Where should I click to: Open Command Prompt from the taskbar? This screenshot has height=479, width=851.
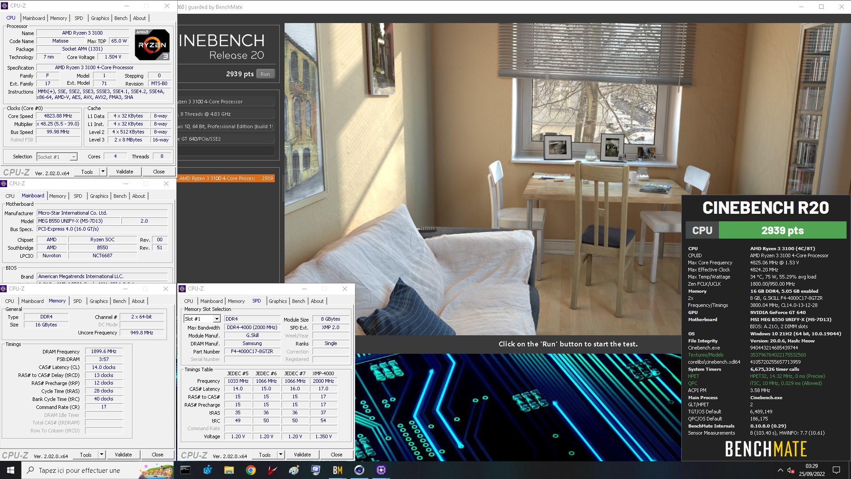[186, 470]
